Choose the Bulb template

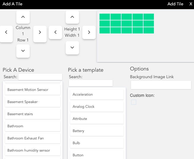97,143
